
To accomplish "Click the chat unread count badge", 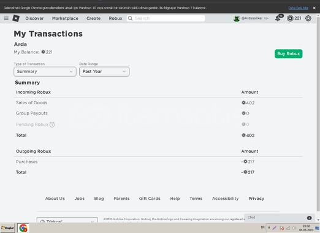I will tap(309, 218).
